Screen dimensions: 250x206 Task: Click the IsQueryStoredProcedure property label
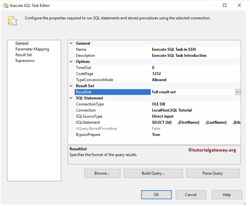coord(96,128)
